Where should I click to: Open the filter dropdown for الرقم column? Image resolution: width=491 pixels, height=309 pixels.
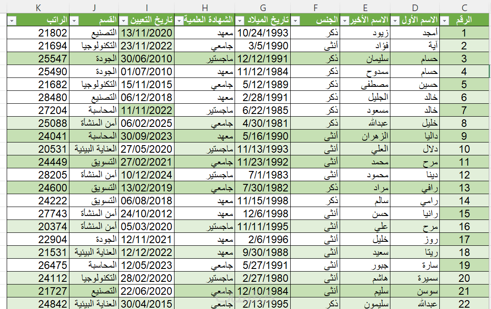pyautogui.click(x=445, y=20)
